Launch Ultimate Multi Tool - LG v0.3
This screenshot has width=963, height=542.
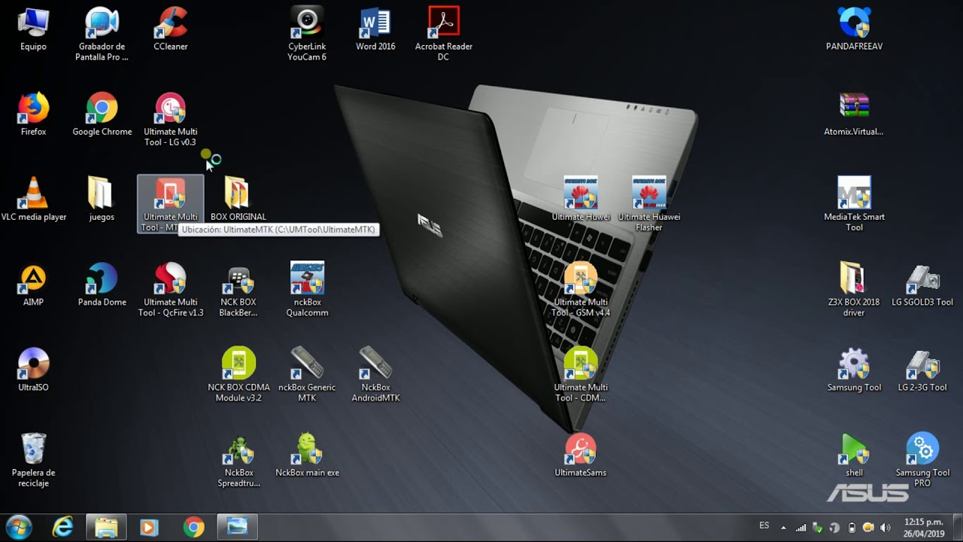(x=171, y=119)
